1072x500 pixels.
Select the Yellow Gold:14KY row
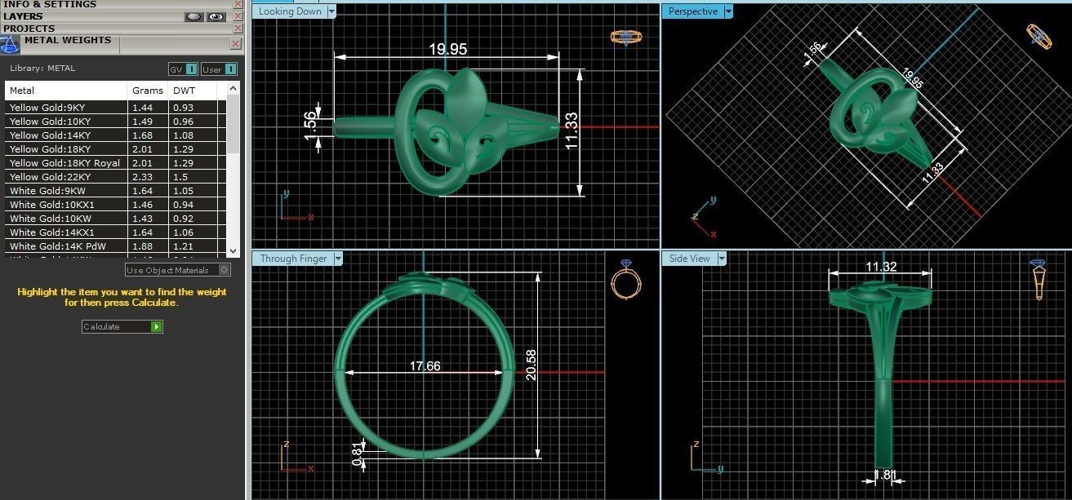tap(116, 135)
